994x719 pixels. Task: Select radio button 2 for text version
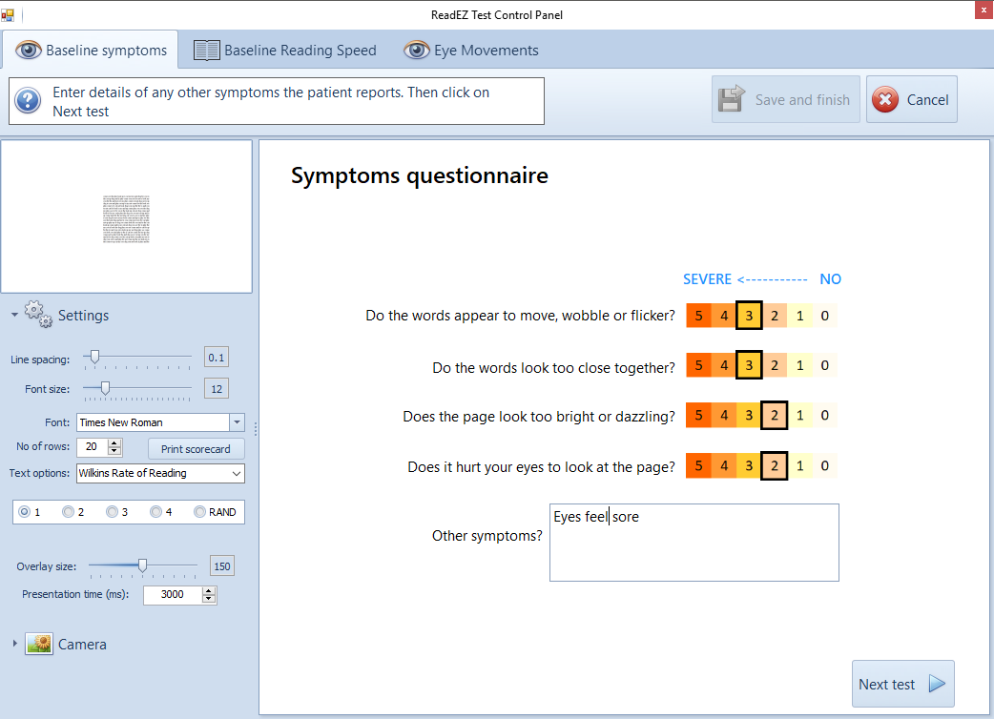point(68,512)
